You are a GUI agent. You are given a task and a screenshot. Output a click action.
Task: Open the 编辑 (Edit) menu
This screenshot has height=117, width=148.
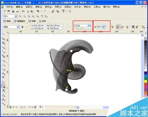tap(19, 7)
